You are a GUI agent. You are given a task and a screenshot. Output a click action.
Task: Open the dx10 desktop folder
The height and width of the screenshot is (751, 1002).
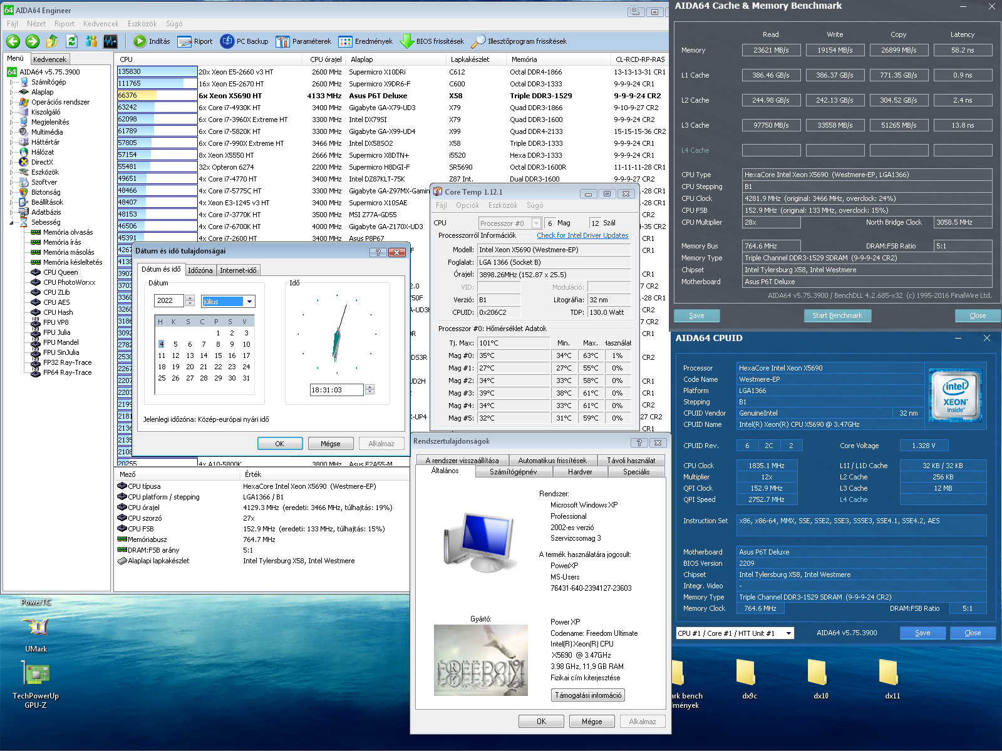[821, 680]
